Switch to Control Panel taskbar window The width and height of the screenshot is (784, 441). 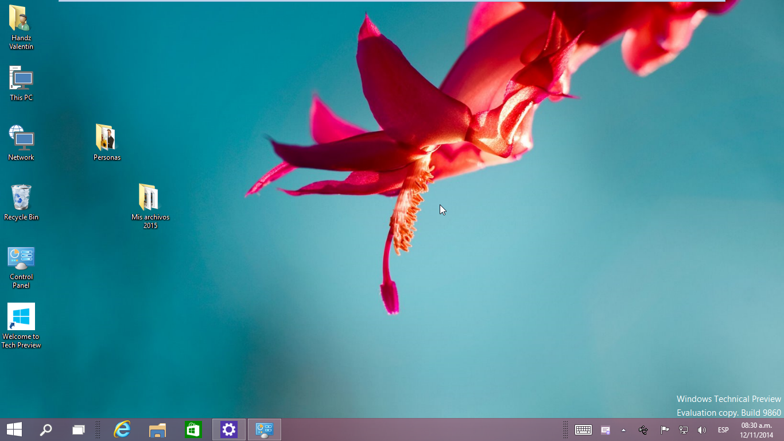(x=264, y=430)
